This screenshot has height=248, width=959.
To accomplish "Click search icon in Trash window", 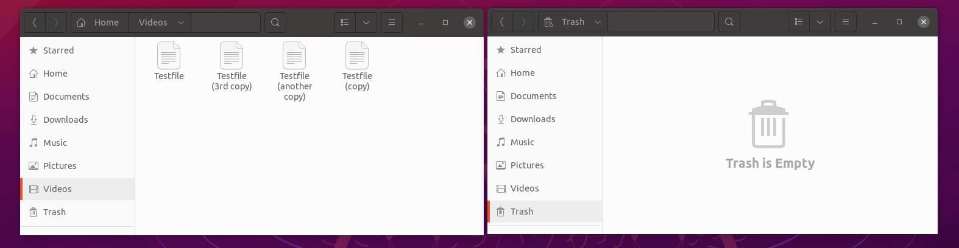I will click(729, 22).
